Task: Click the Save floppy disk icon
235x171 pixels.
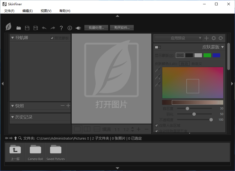Action: 27,28
